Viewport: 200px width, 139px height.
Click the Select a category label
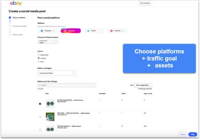click(x=44, y=68)
